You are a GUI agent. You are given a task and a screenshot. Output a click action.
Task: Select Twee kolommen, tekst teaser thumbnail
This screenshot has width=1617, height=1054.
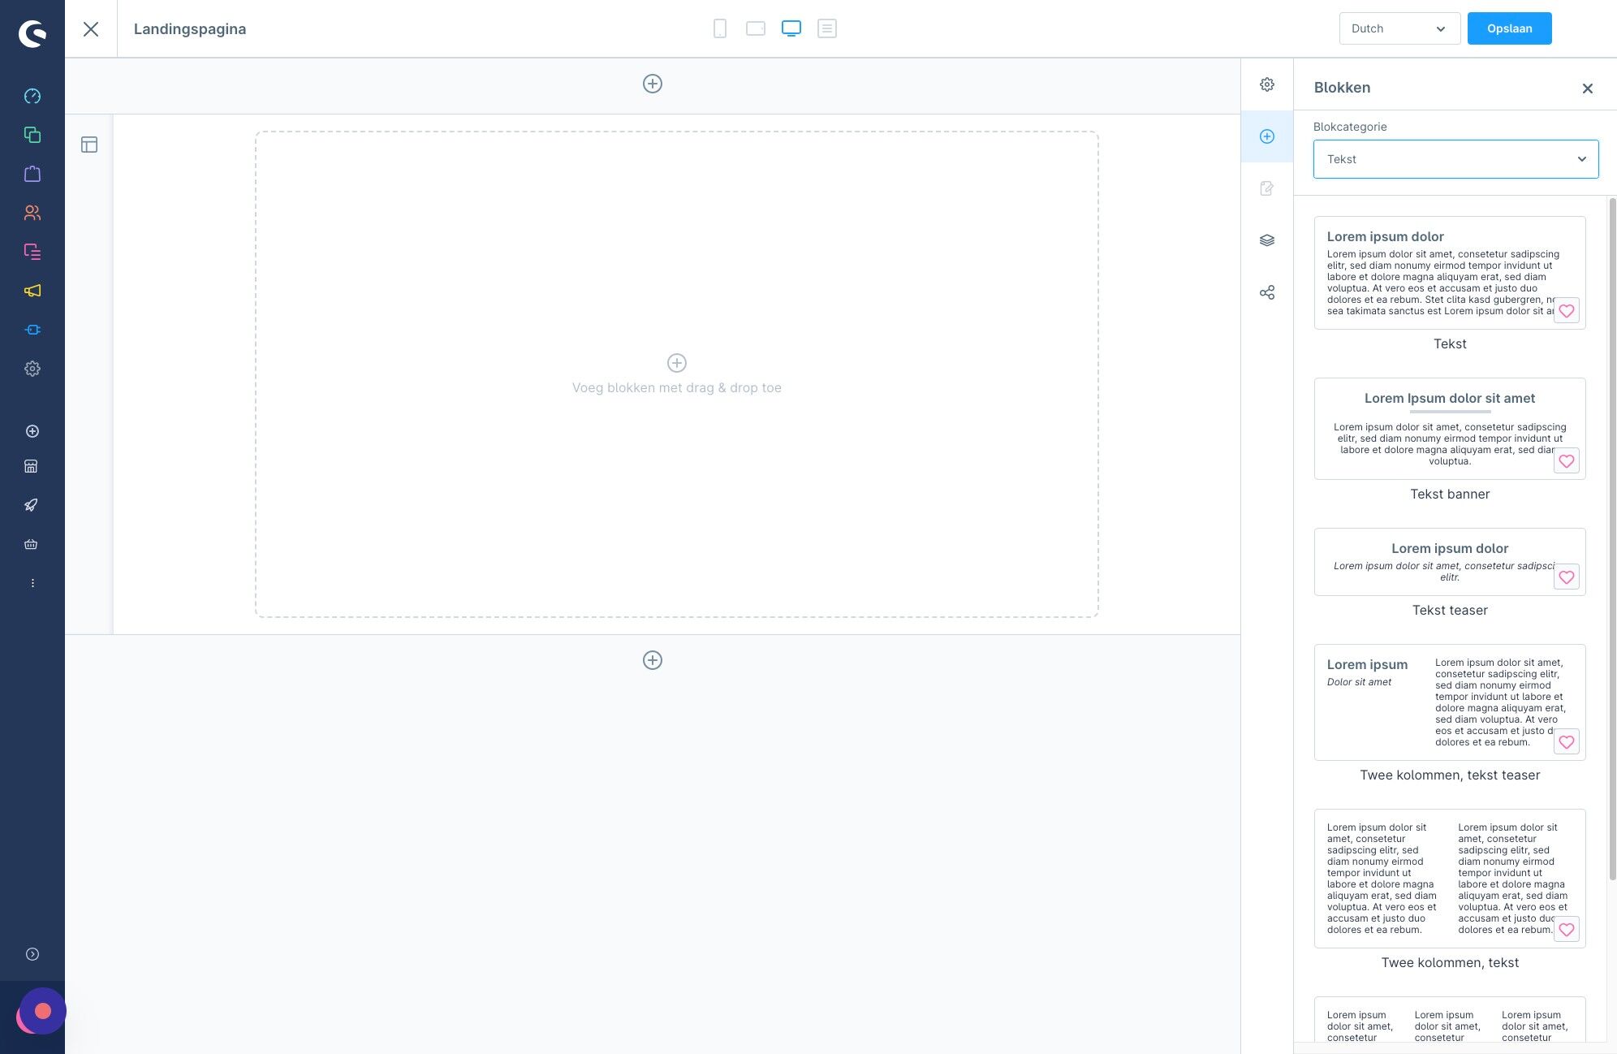coord(1450,702)
